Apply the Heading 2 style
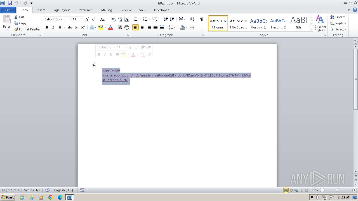358x201 pixels. (x=278, y=23)
